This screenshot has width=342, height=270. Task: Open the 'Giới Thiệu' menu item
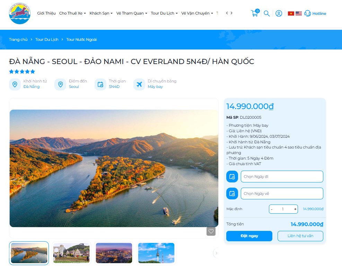point(46,13)
